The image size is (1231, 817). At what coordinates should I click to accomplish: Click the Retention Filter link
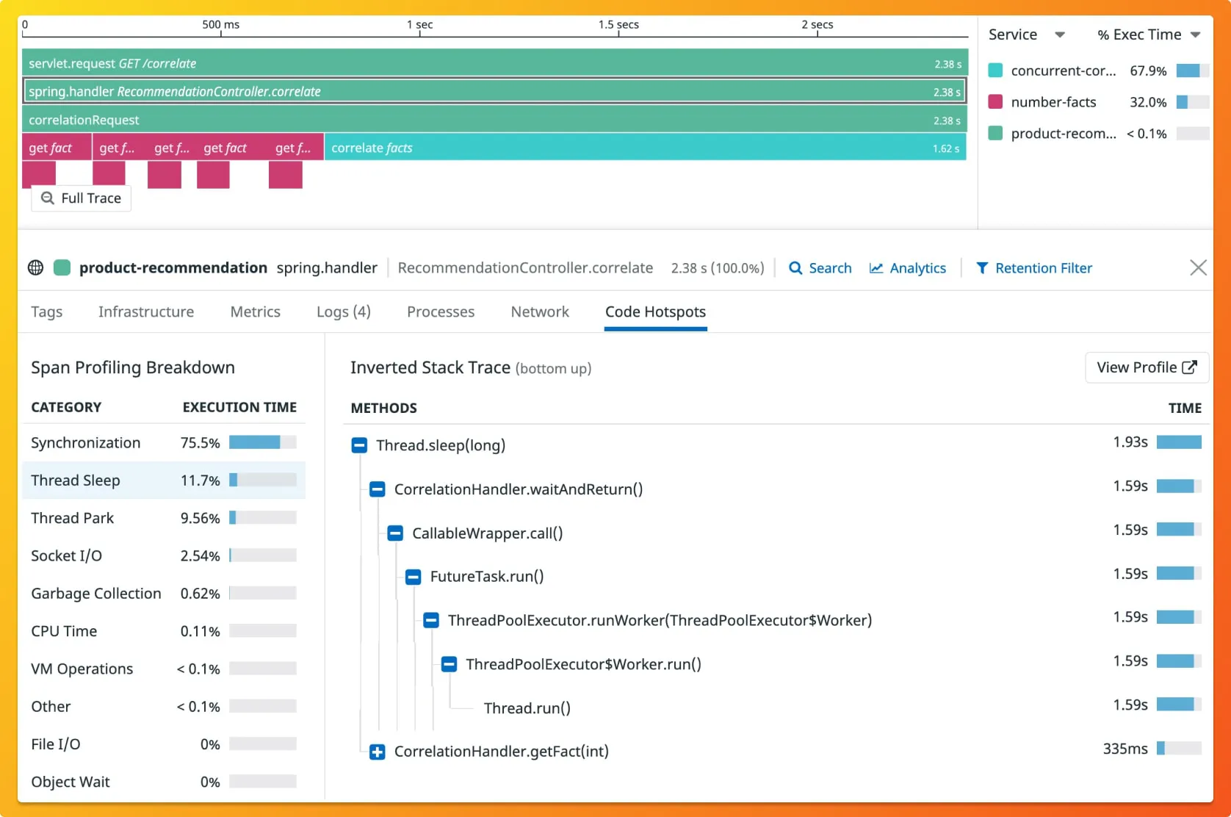[1033, 268]
